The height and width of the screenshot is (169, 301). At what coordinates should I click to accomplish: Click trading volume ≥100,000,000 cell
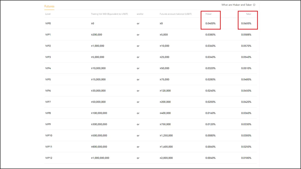(99, 113)
